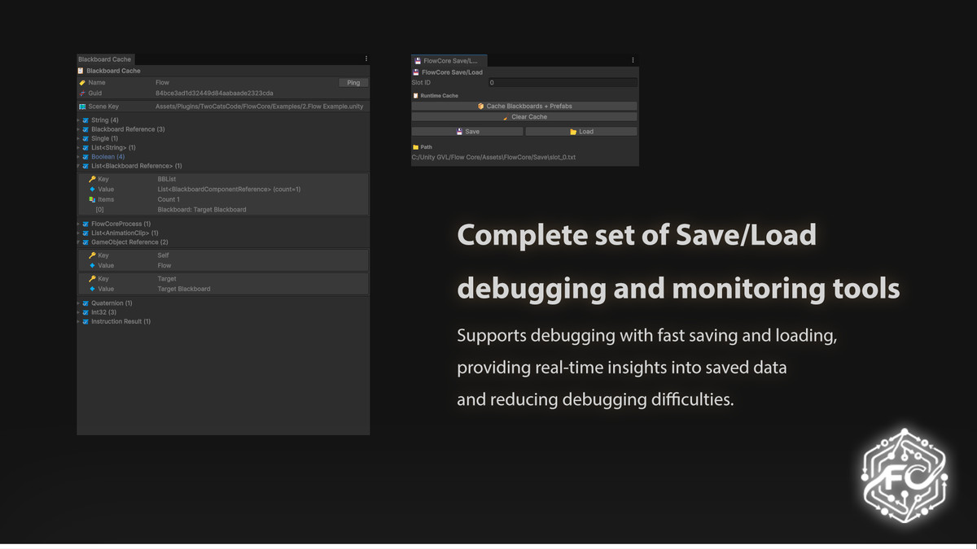Click the blue diamond icon beside Flow value
Screen dimensions: 977x549
92,265
